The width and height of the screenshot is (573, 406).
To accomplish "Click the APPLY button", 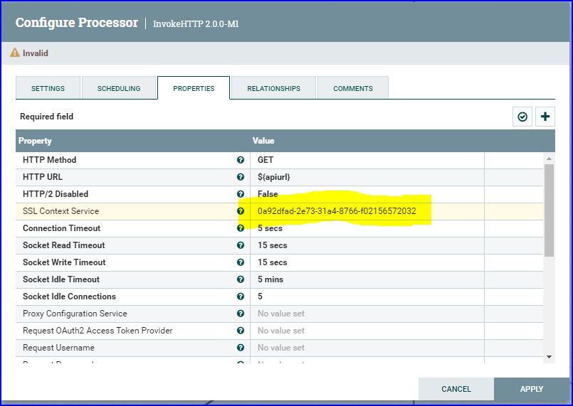I will coord(532,389).
